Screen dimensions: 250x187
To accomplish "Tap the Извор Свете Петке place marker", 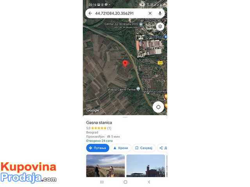I will [138, 89].
